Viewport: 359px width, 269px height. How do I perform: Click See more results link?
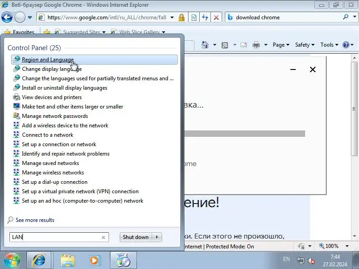(x=35, y=220)
